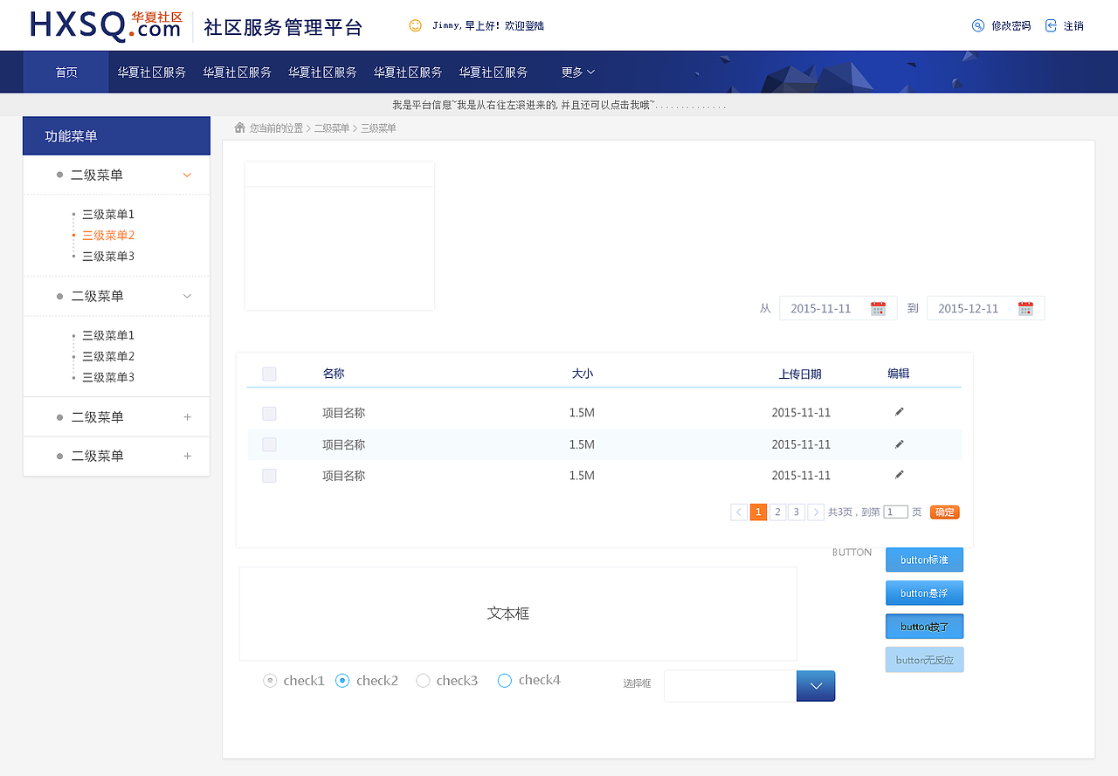Select the check3 radio button

(x=423, y=680)
